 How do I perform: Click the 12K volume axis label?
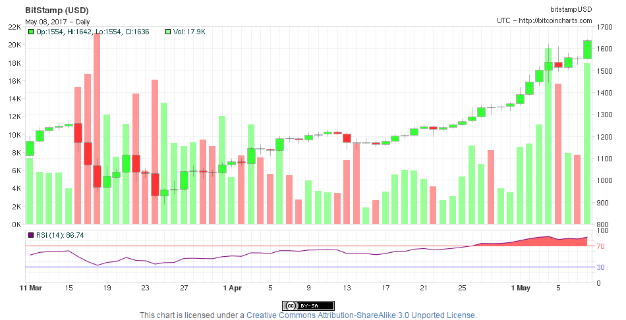(14, 117)
